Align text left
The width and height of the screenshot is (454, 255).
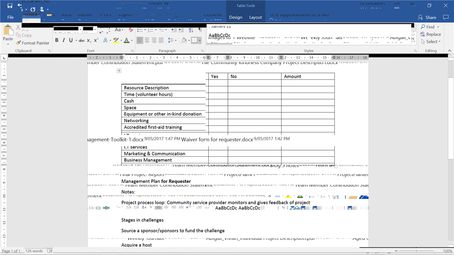(x=140, y=40)
